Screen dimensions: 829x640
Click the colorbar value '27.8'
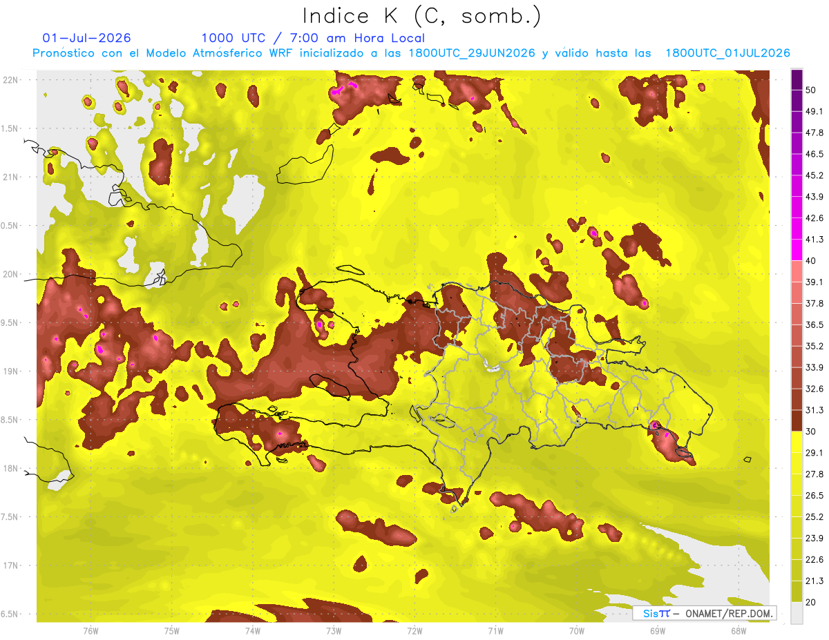[814, 474]
